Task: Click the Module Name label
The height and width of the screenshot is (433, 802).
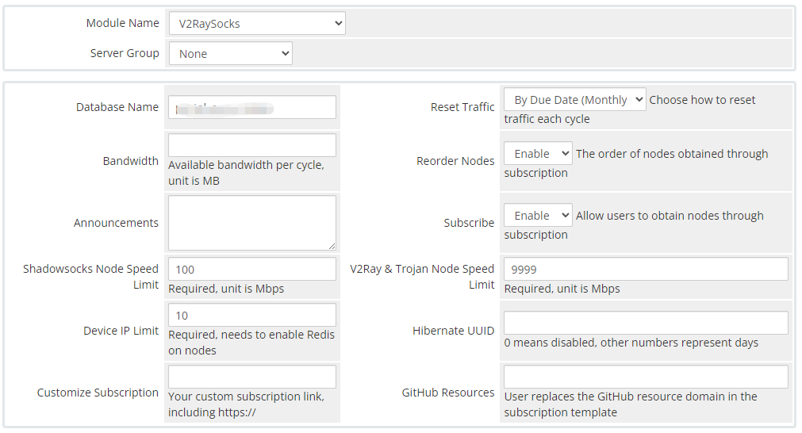Action: (122, 23)
